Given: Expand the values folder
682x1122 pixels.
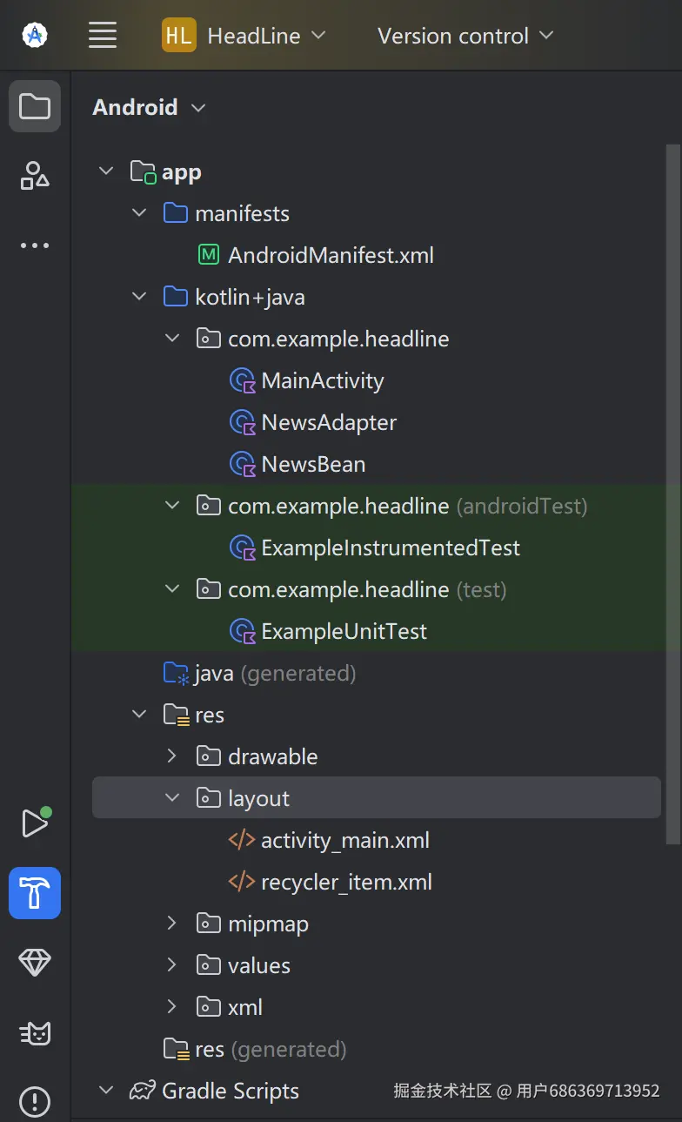Looking at the screenshot, I should pyautogui.click(x=172, y=965).
